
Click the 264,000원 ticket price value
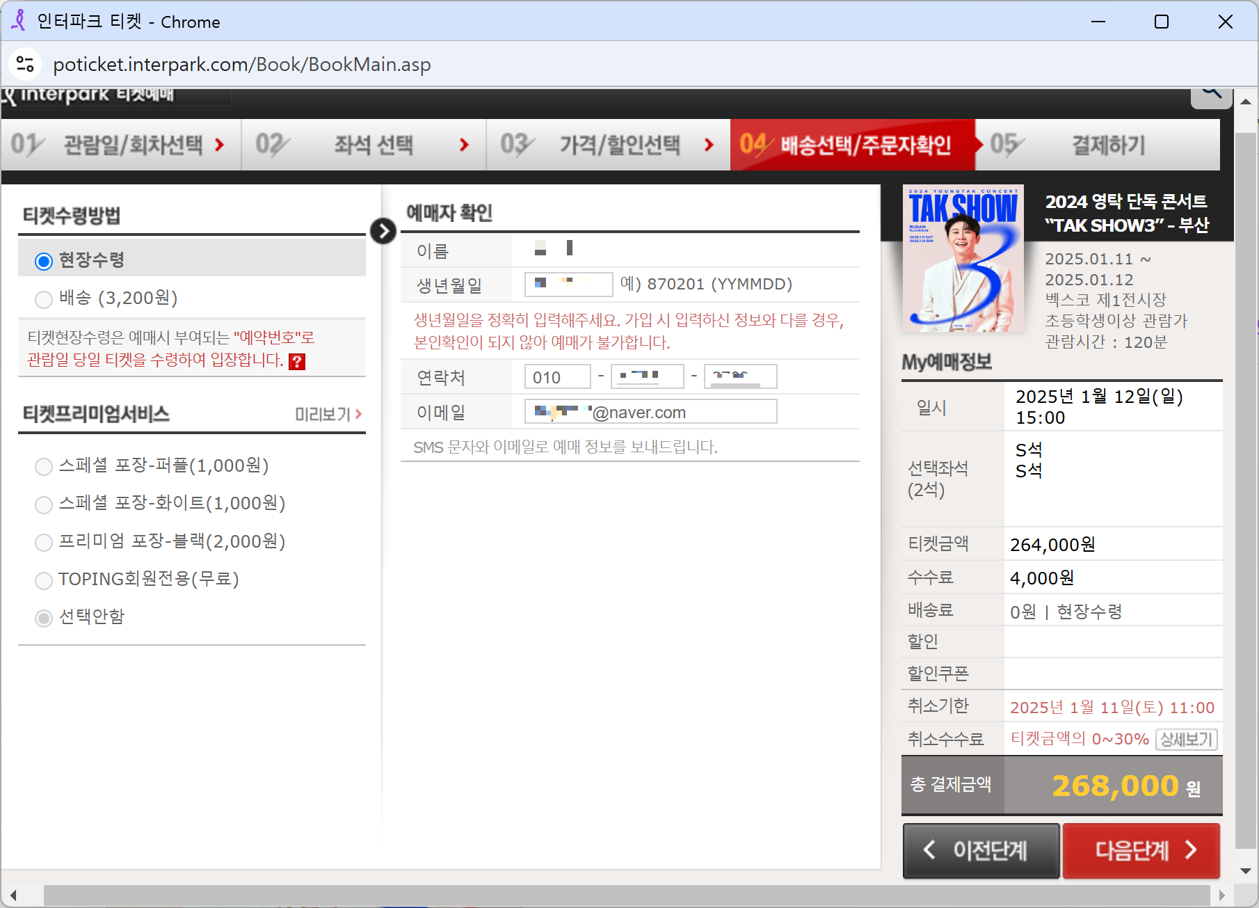click(x=1052, y=545)
